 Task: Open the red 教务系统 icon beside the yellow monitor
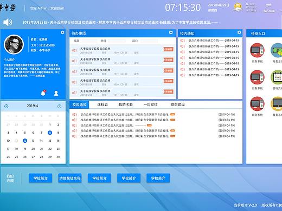pos(257,104)
